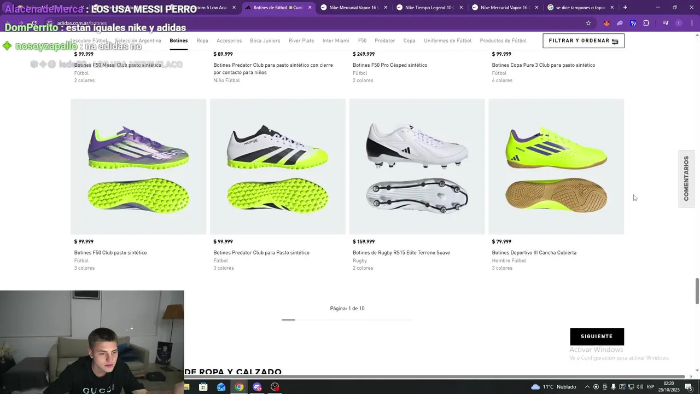Image resolution: width=700 pixels, height=394 pixels.
Task: Show hidden system tray icons
Action: (587, 387)
